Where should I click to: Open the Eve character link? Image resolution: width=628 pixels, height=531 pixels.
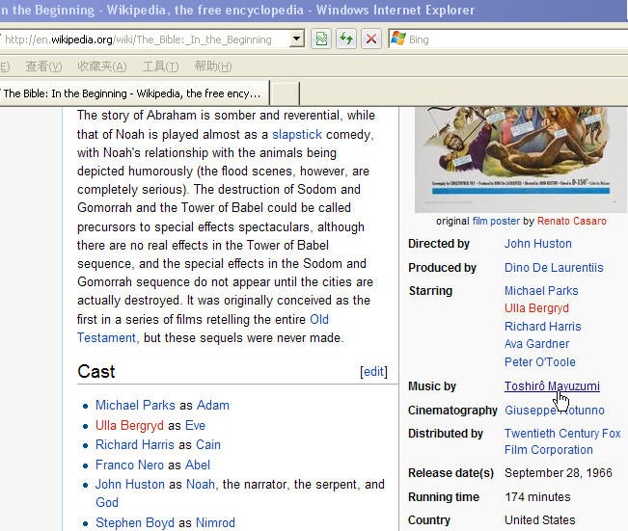click(195, 425)
